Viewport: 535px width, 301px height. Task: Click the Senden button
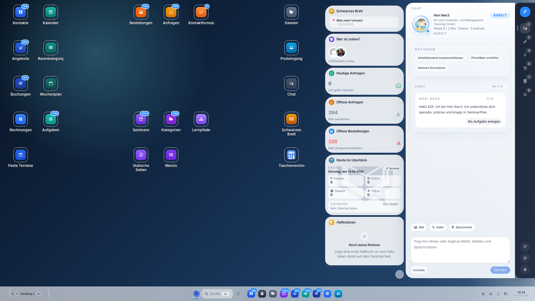point(500,270)
